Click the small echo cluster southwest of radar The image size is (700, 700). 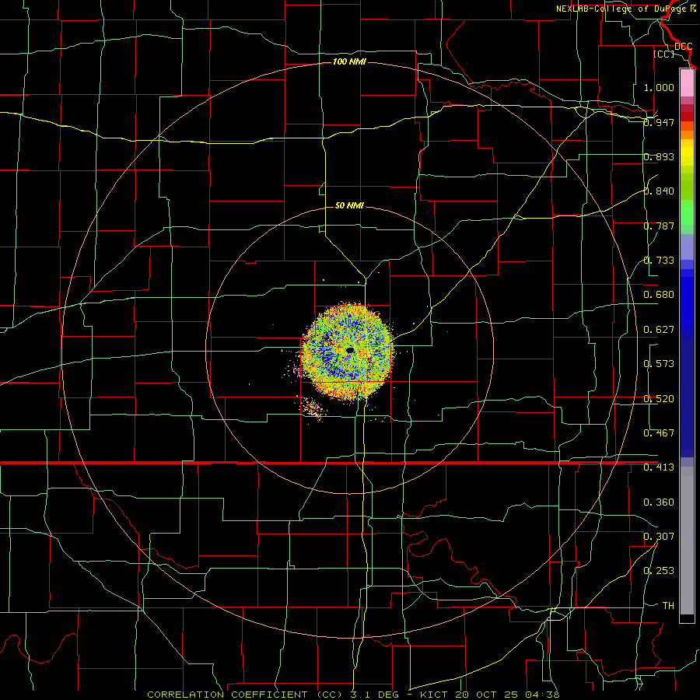click(x=311, y=408)
